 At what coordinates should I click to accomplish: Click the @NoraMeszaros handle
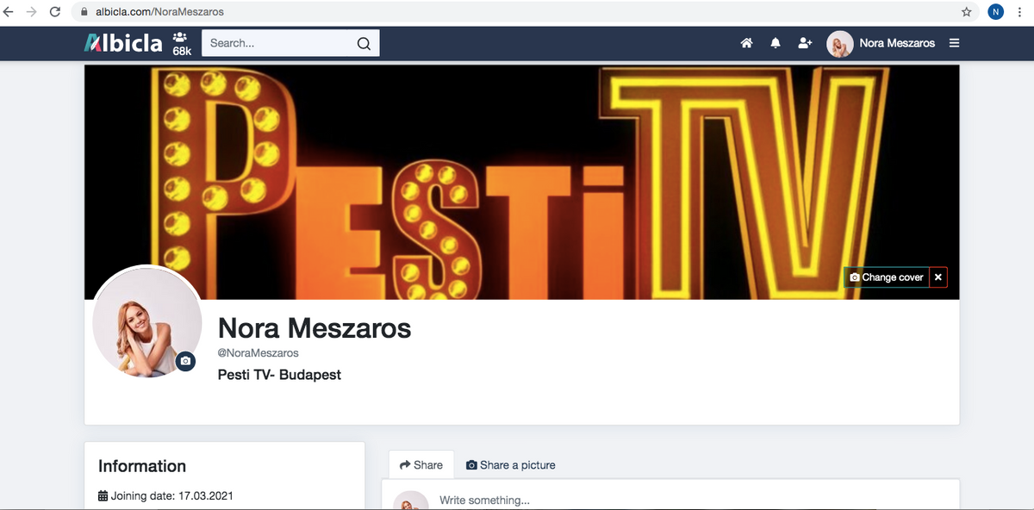pos(258,353)
